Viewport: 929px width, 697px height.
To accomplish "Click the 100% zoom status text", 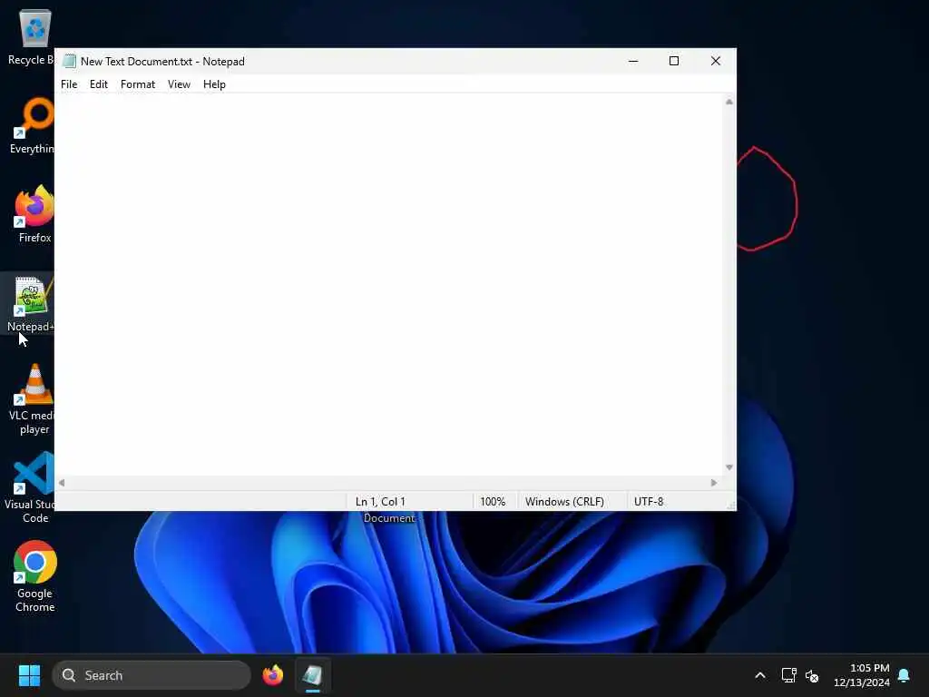I will [x=493, y=501].
